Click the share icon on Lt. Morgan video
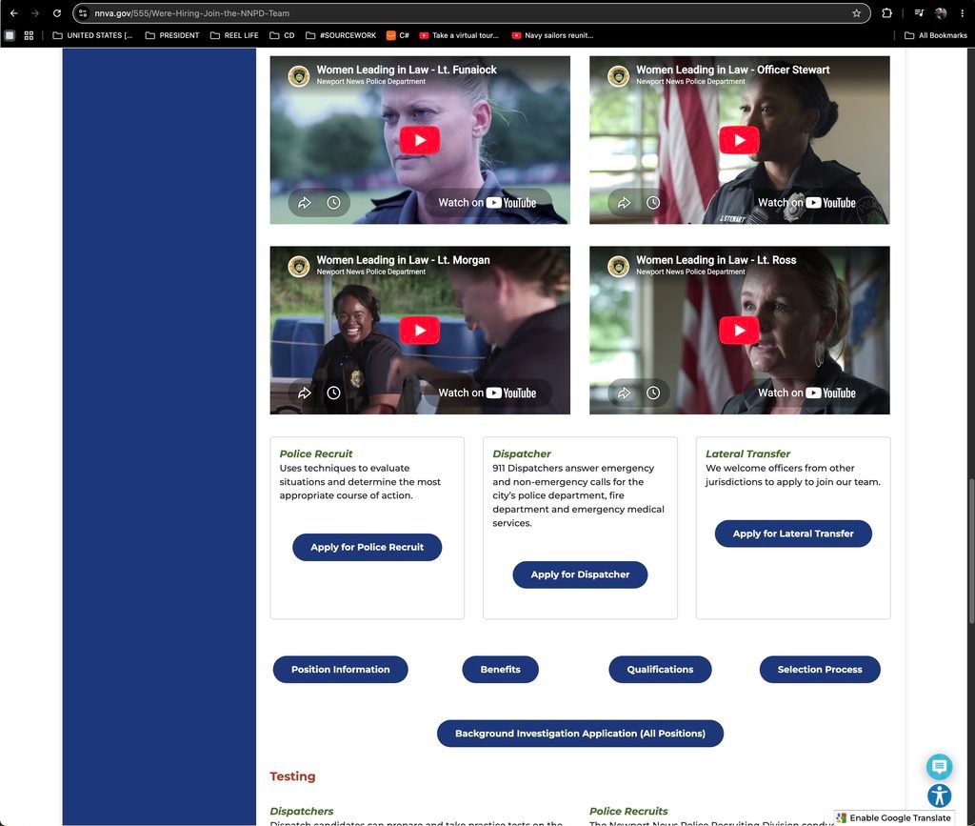Image resolution: width=975 pixels, height=826 pixels. pos(304,393)
